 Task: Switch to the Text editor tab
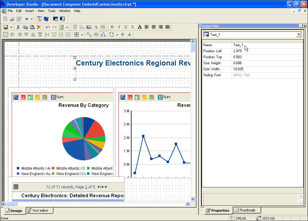click(40, 210)
